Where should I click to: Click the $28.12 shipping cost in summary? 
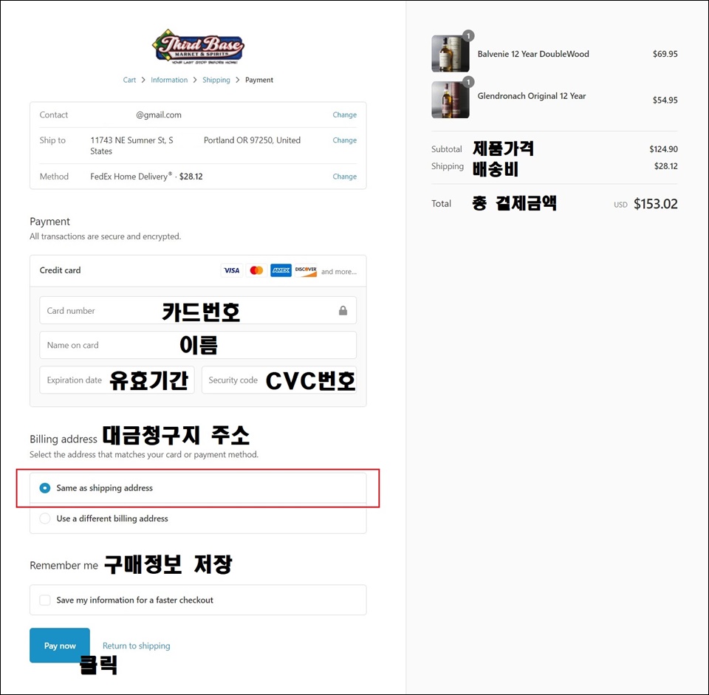(x=665, y=166)
